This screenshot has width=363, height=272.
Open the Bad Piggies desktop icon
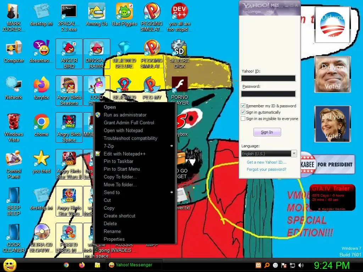pos(124,15)
